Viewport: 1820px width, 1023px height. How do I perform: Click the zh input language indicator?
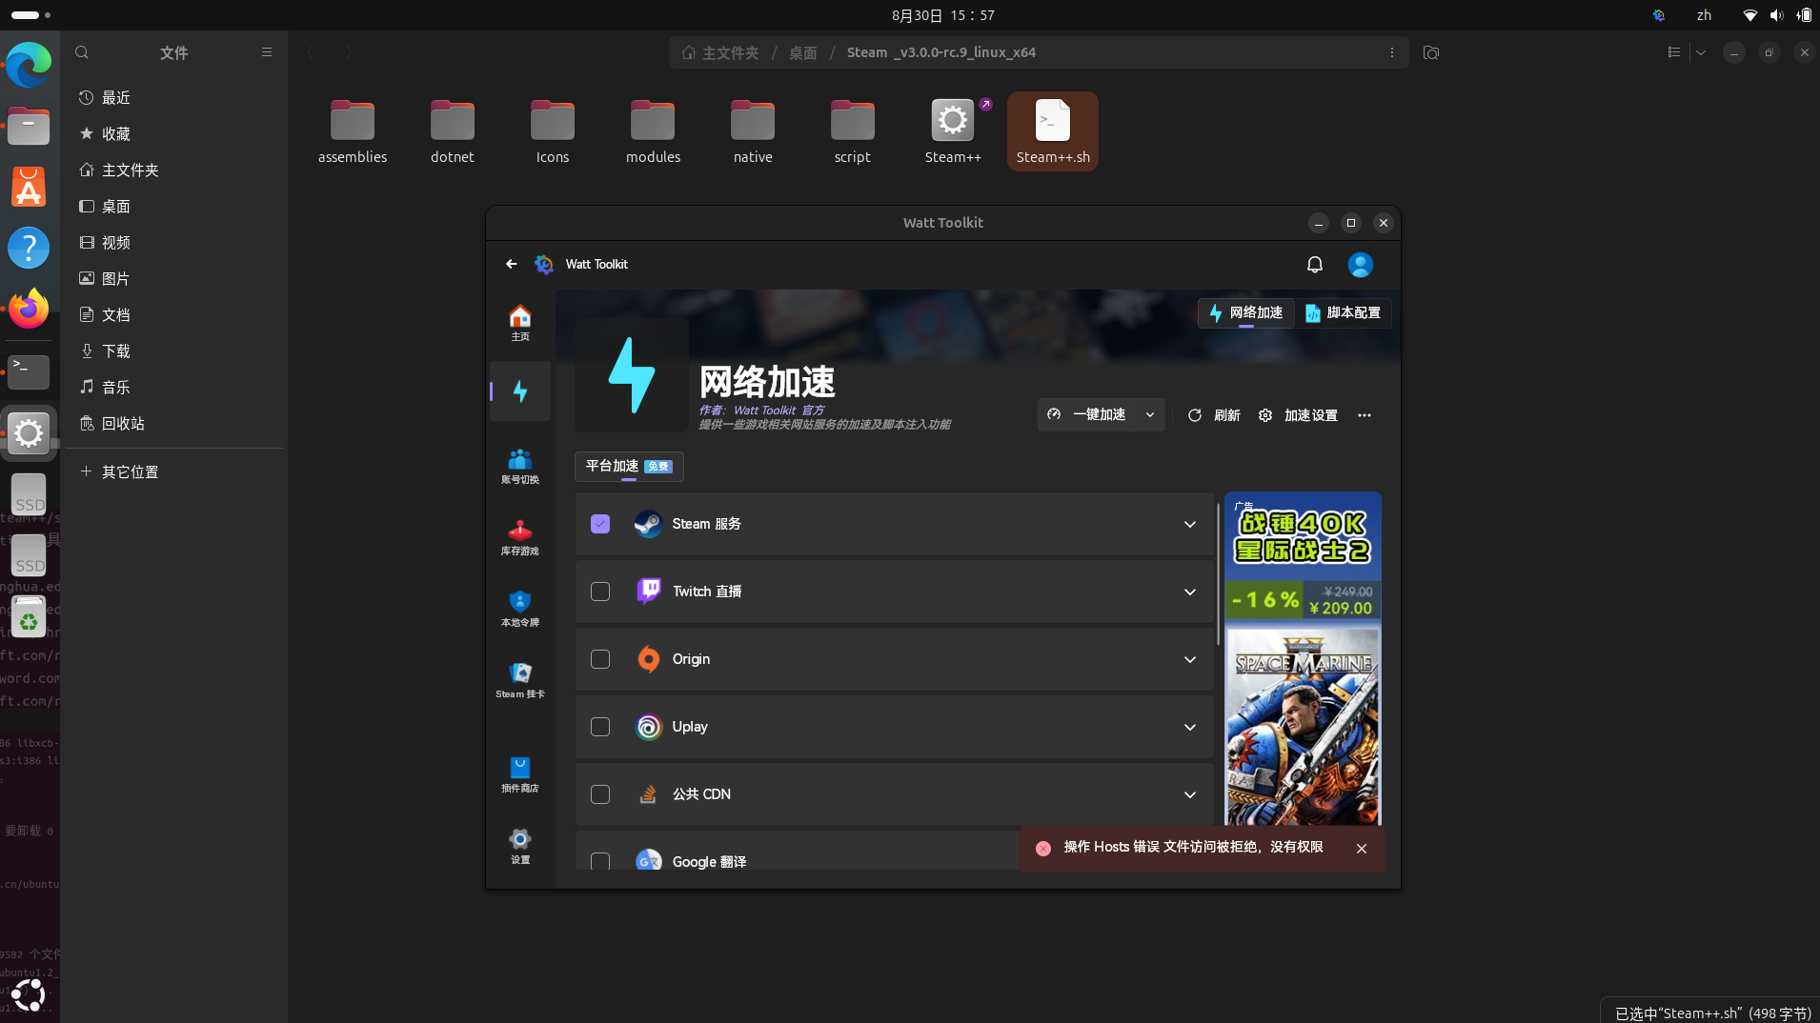[x=1704, y=15]
